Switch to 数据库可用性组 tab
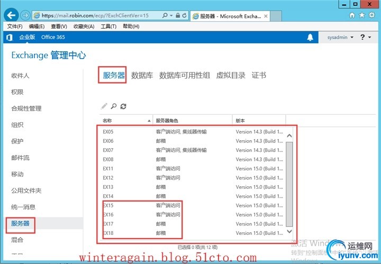Screen dimensions: 381x264 [185, 75]
